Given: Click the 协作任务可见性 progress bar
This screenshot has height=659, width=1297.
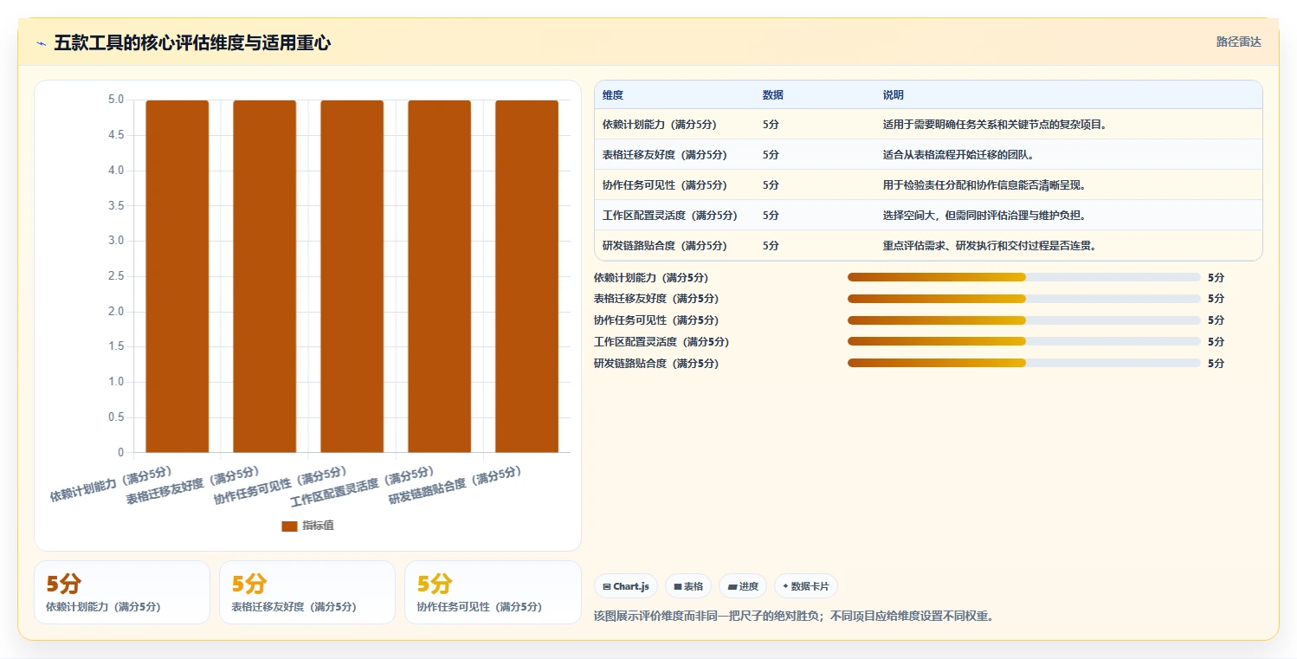Looking at the screenshot, I should tap(1023, 320).
